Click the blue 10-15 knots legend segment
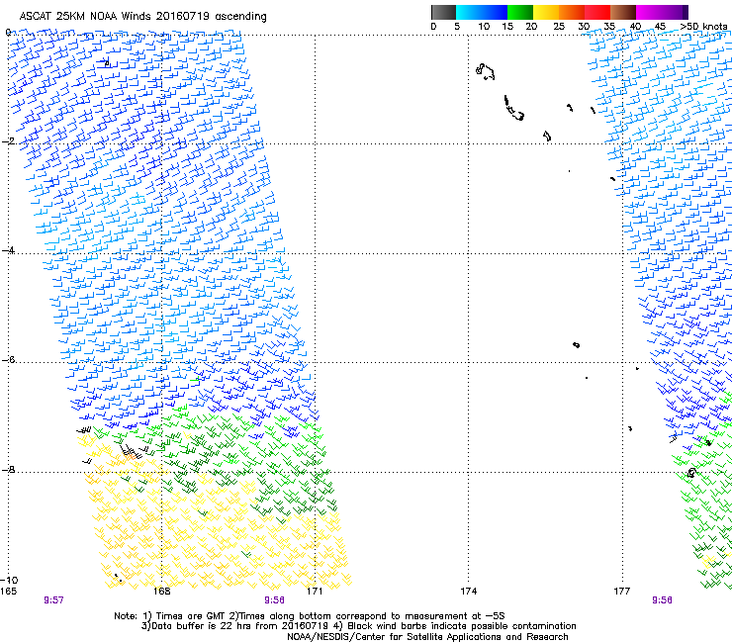This screenshot has width=732, height=643. click(495, 12)
